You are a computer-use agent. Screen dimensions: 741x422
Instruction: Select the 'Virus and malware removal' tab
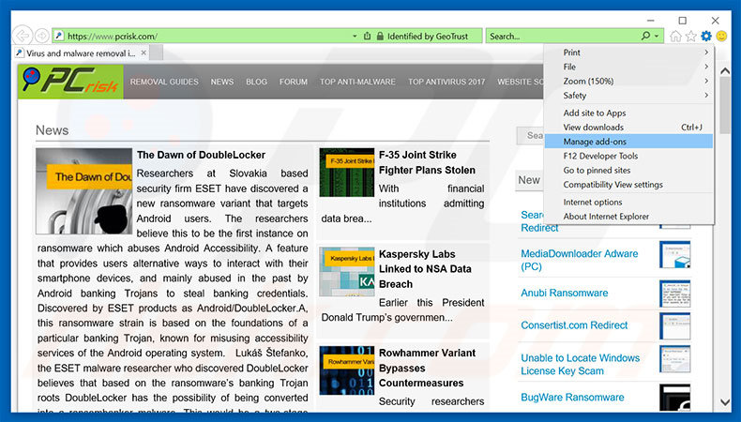[81, 53]
